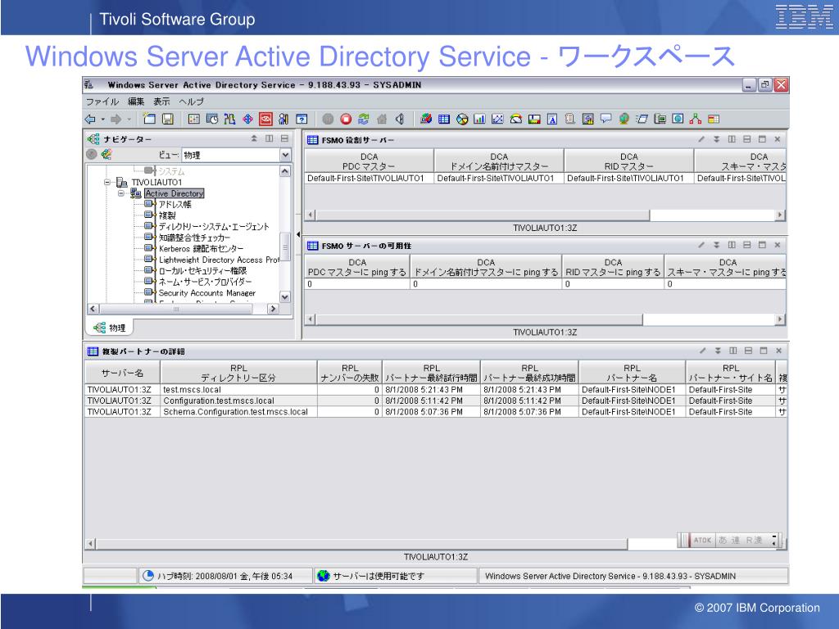Click the ビュー input field showing 物理
The image size is (839, 629).
click(231, 155)
